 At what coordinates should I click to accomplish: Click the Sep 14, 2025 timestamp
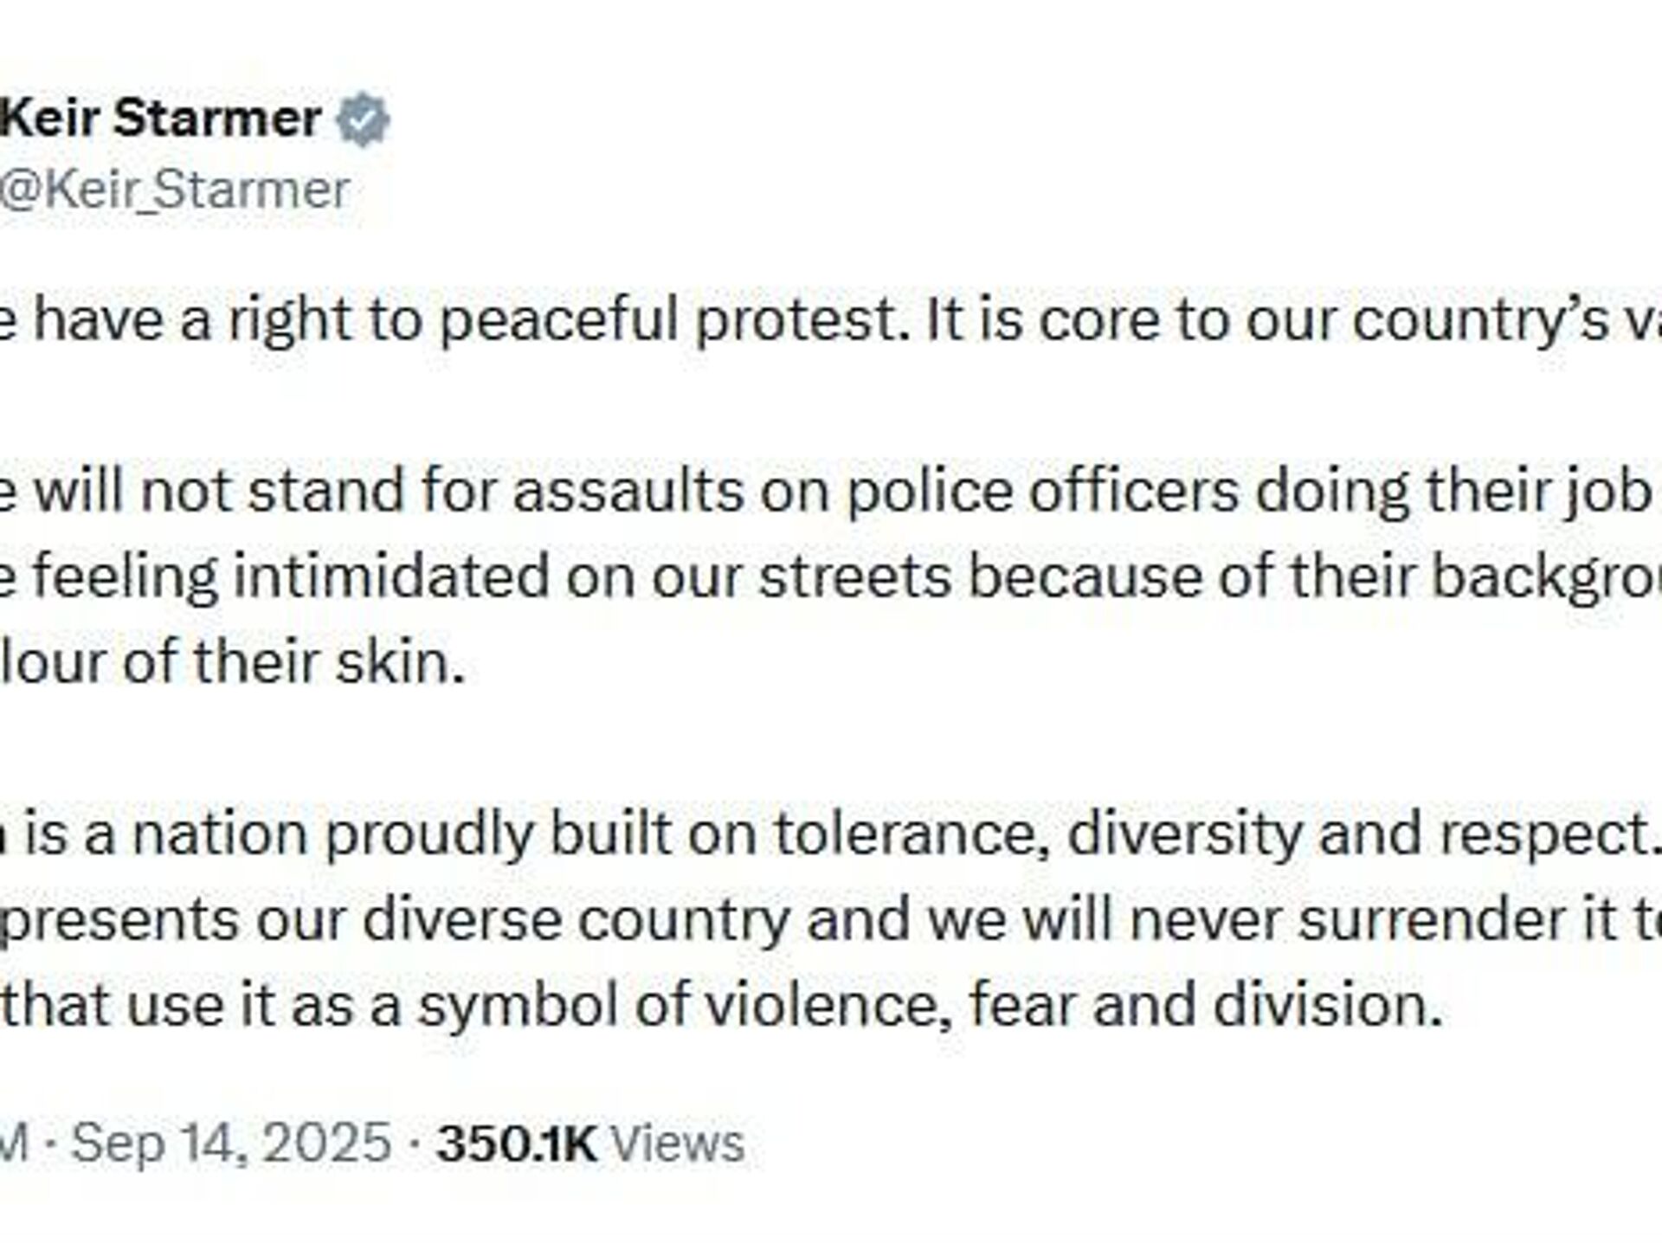pyautogui.click(x=232, y=1143)
